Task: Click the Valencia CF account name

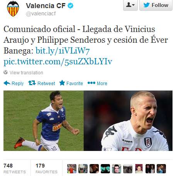Action: pos(46,6)
